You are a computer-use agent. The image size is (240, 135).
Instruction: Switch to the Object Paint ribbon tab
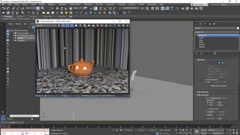(x=48, y=16)
